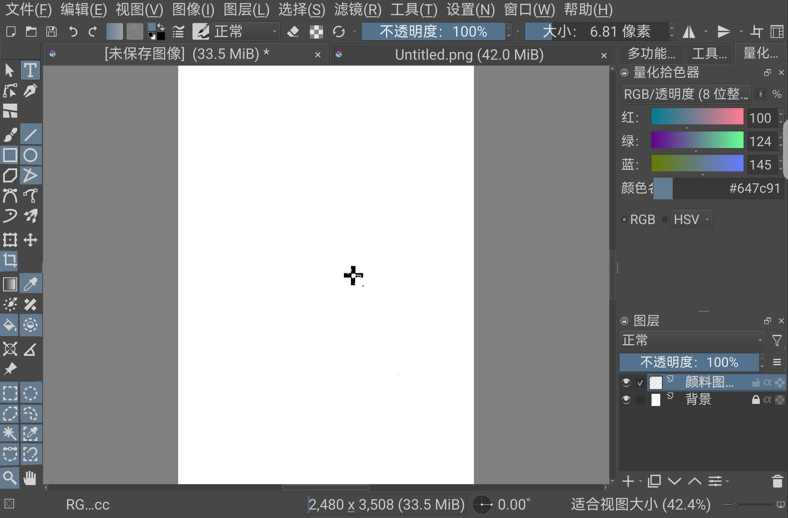This screenshot has width=788, height=518.
Task: Click the eraser mode icon
Action: (293, 32)
